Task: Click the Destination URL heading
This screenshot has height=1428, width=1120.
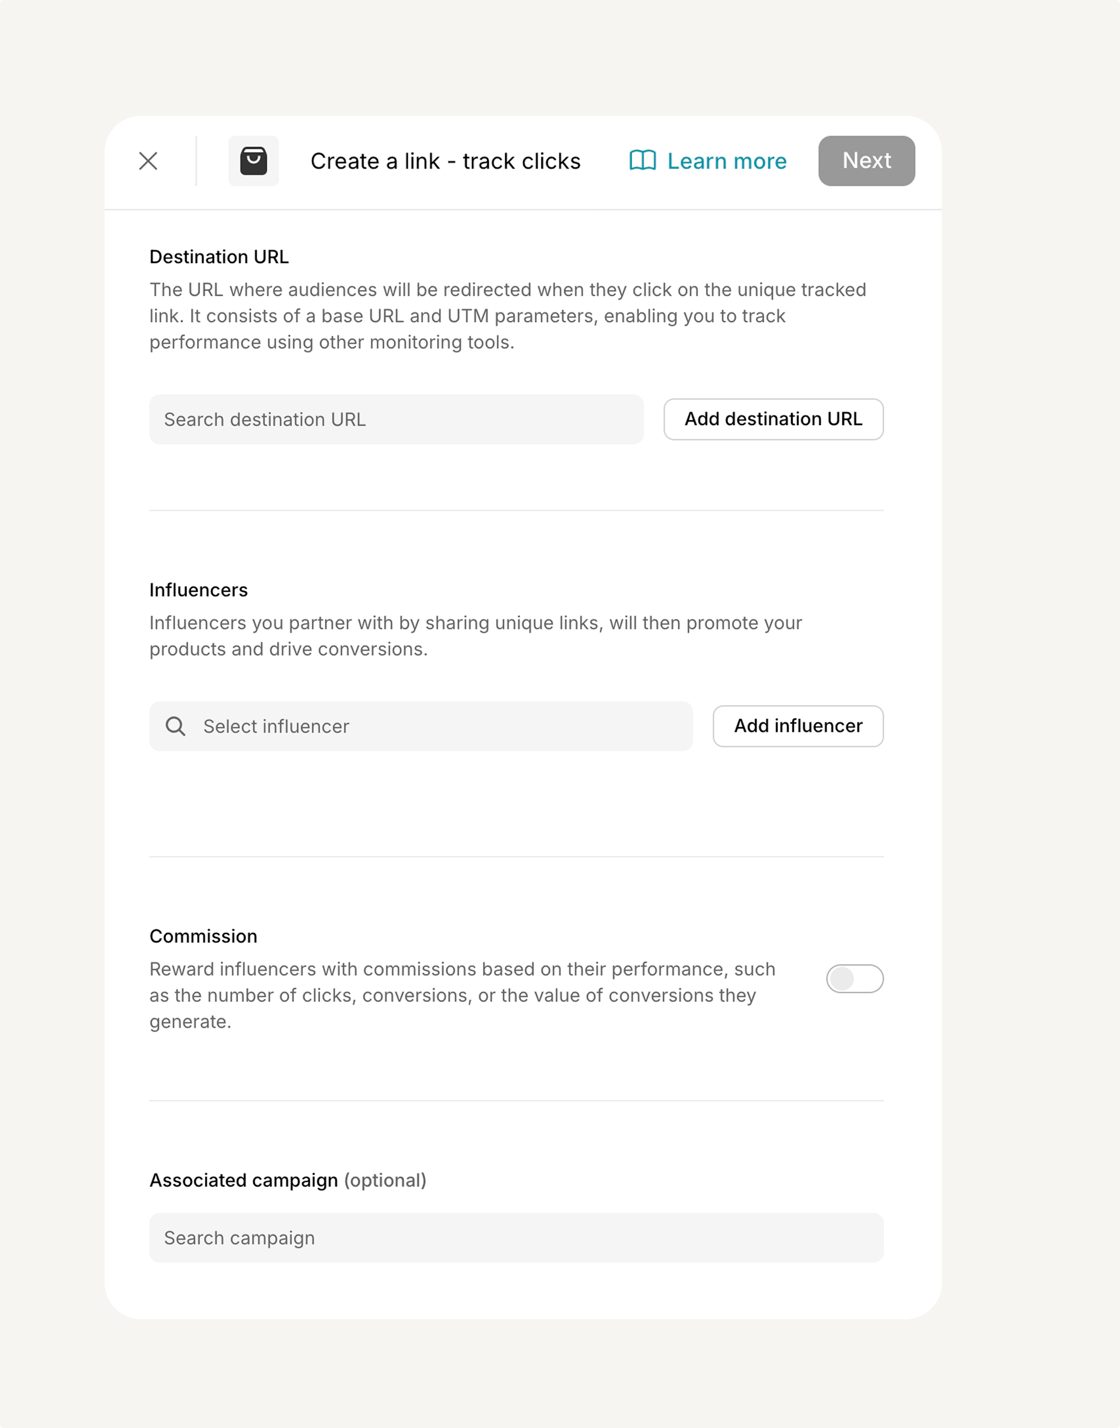Action: tap(219, 257)
